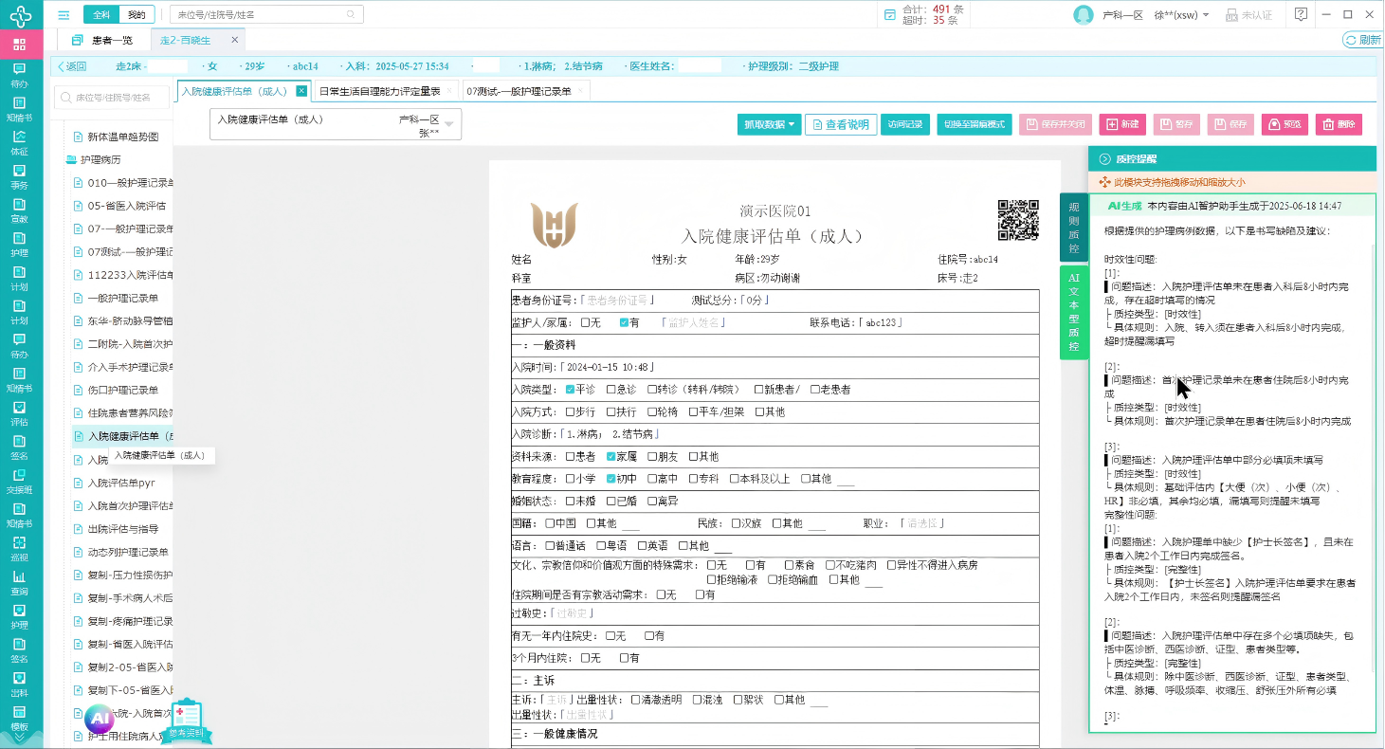Click the 访问记录 button
1385x749 pixels.
(905, 124)
